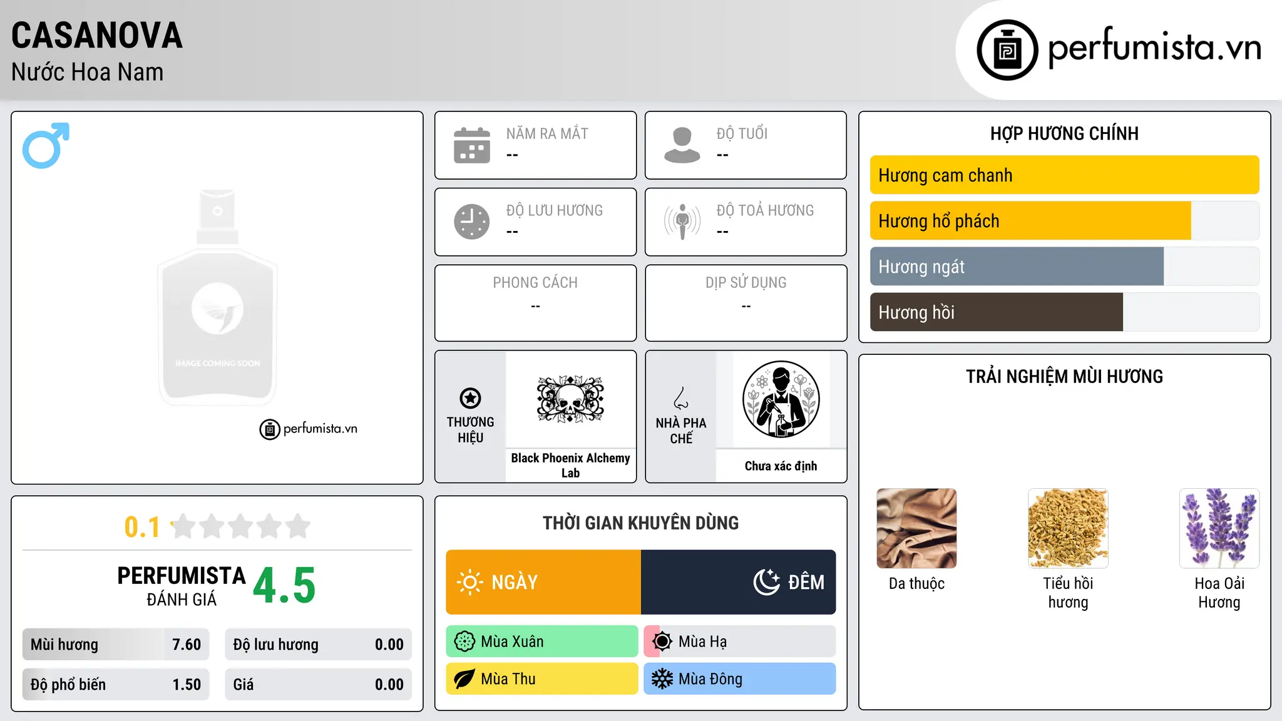This screenshot has width=1282, height=721.
Task: Open the Hoa Oải Hương note image
Action: click(1219, 528)
